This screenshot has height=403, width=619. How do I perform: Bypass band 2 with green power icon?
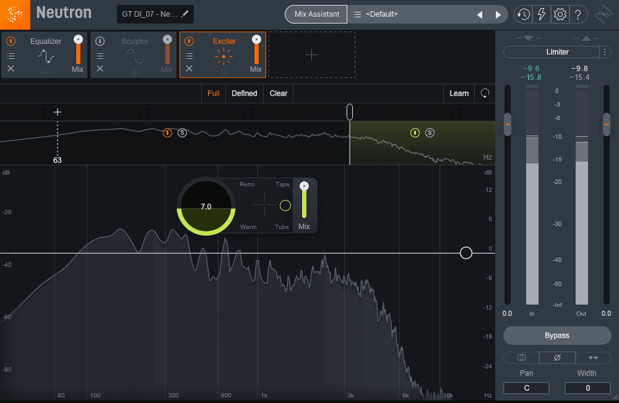click(x=415, y=133)
